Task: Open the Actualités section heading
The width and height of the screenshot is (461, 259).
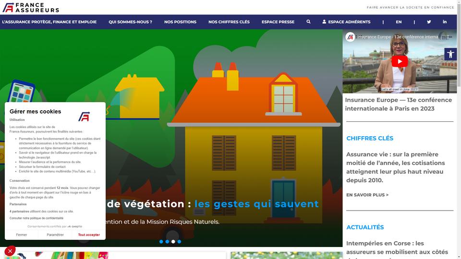Action: coord(365,227)
